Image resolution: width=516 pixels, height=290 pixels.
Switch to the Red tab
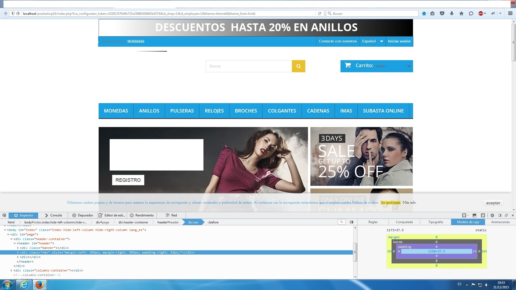(171, 215)
